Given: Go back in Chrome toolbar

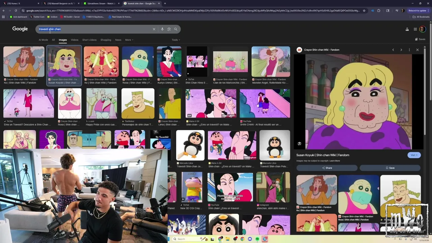Looking at the screenshot, I should click(4, 10).
